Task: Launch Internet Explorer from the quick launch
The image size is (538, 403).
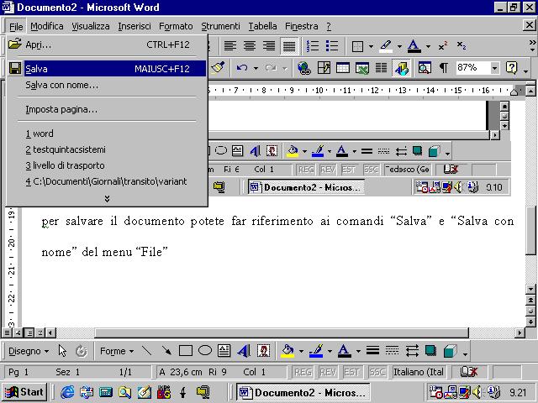Action: tap(67, 392)
